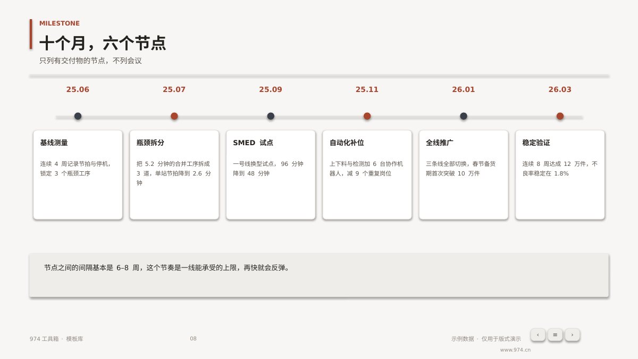This screenshot has width=638, height=359.
Task: Open the 基线测量 milestone card
Action: click(78, 174)
